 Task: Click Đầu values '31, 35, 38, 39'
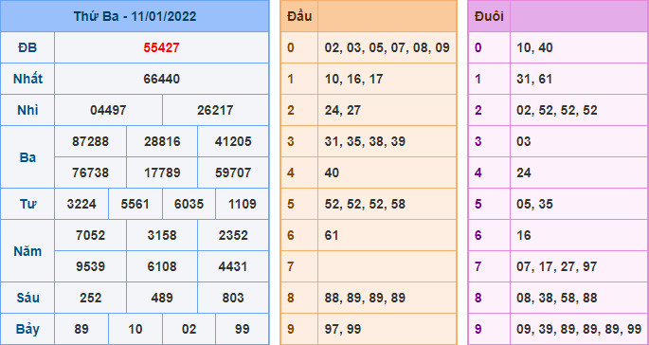(x=365, y=141)
